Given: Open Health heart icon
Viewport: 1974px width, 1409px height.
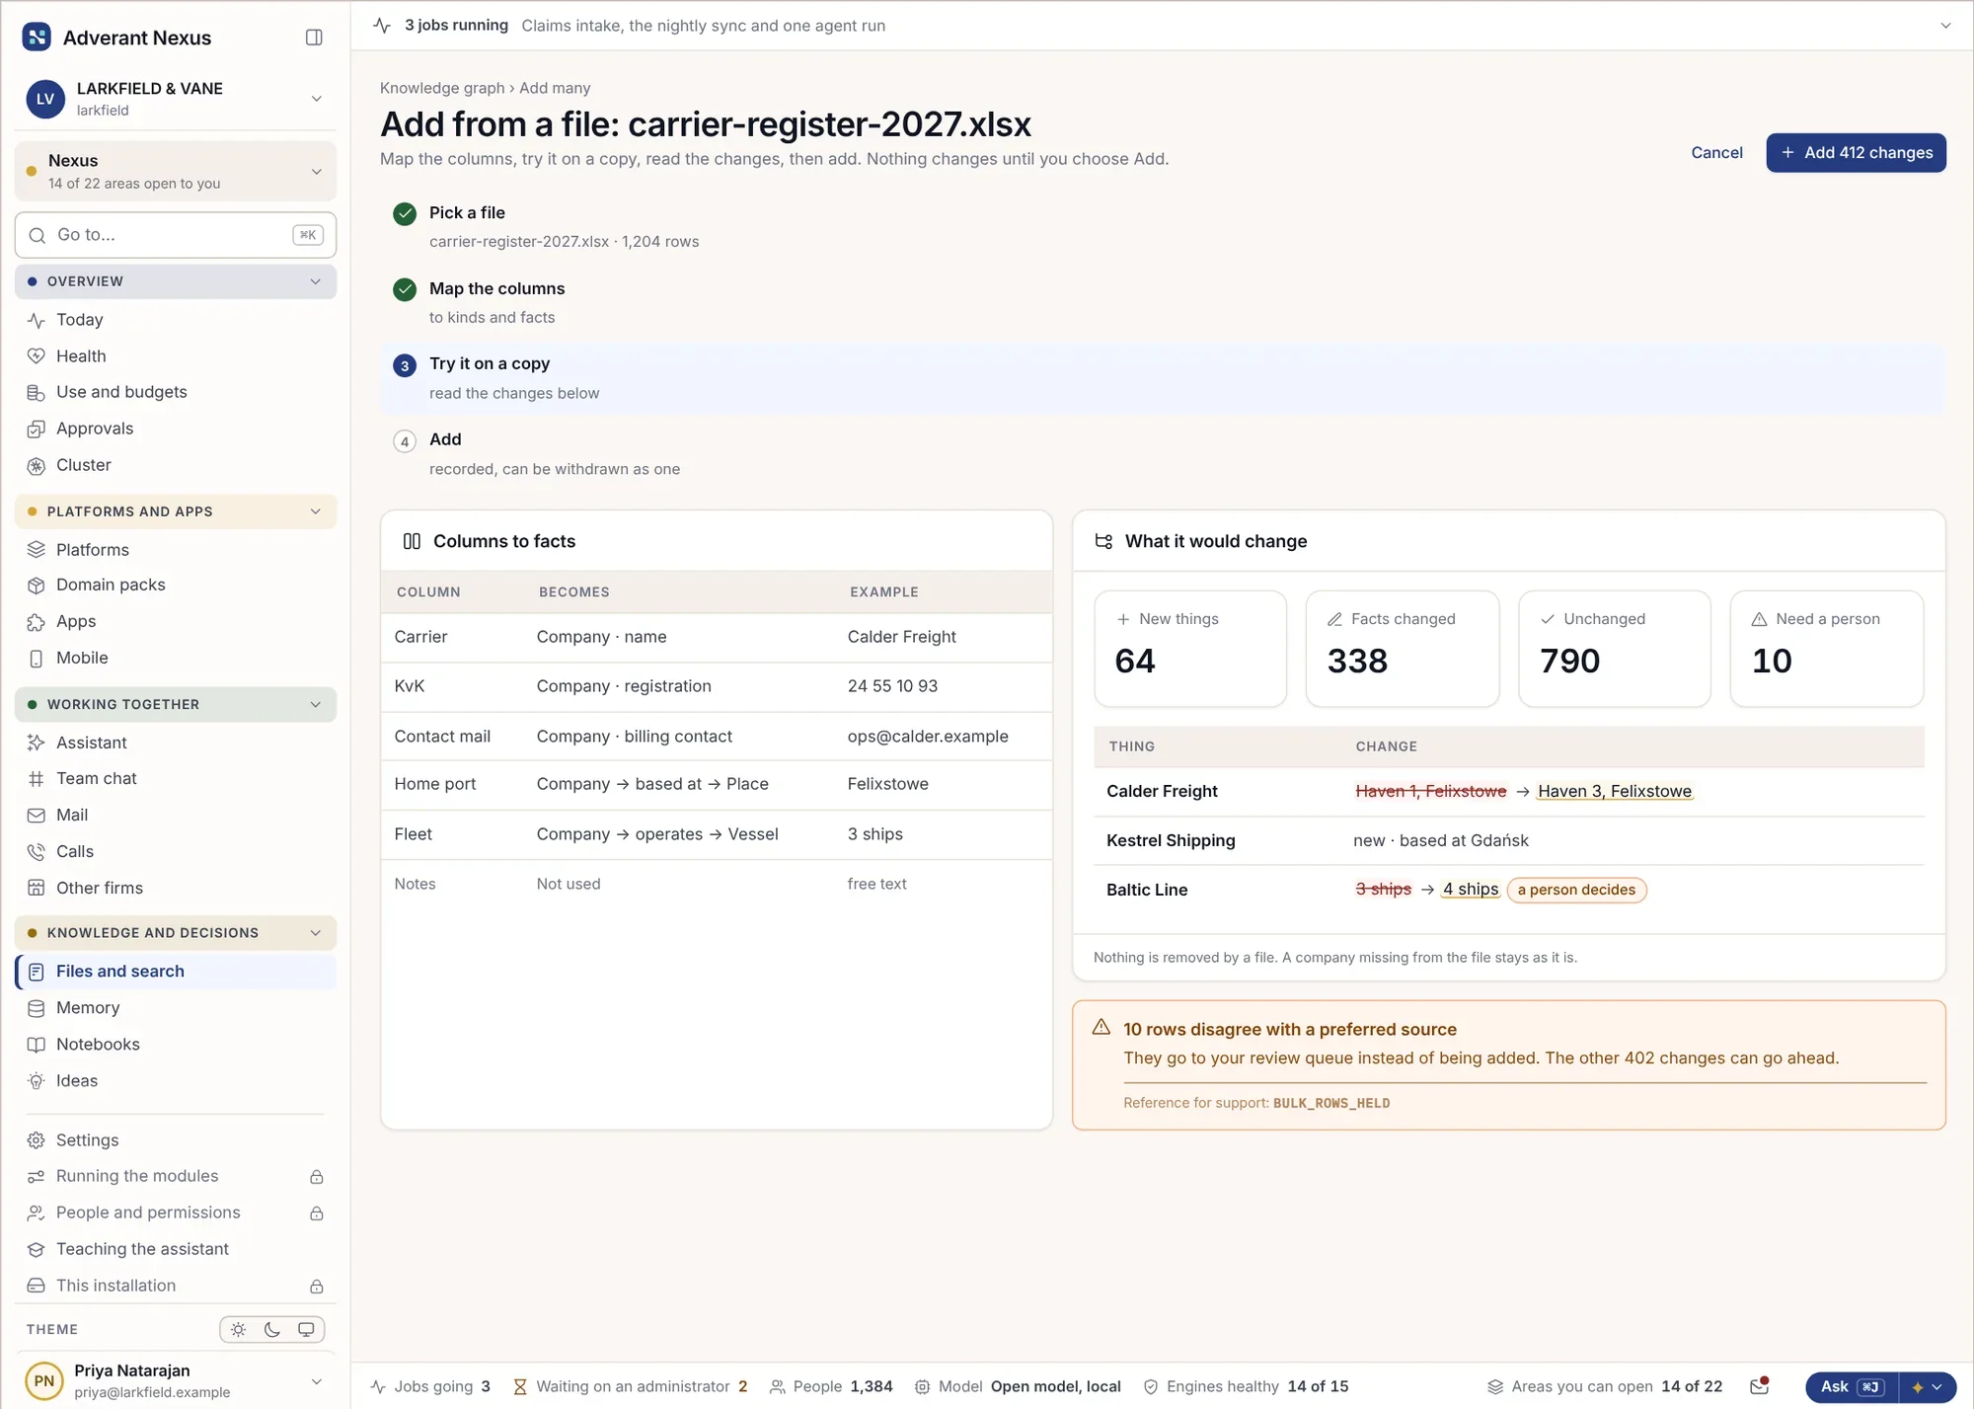Looking at the screenshot, I should [x=37, y=356].
